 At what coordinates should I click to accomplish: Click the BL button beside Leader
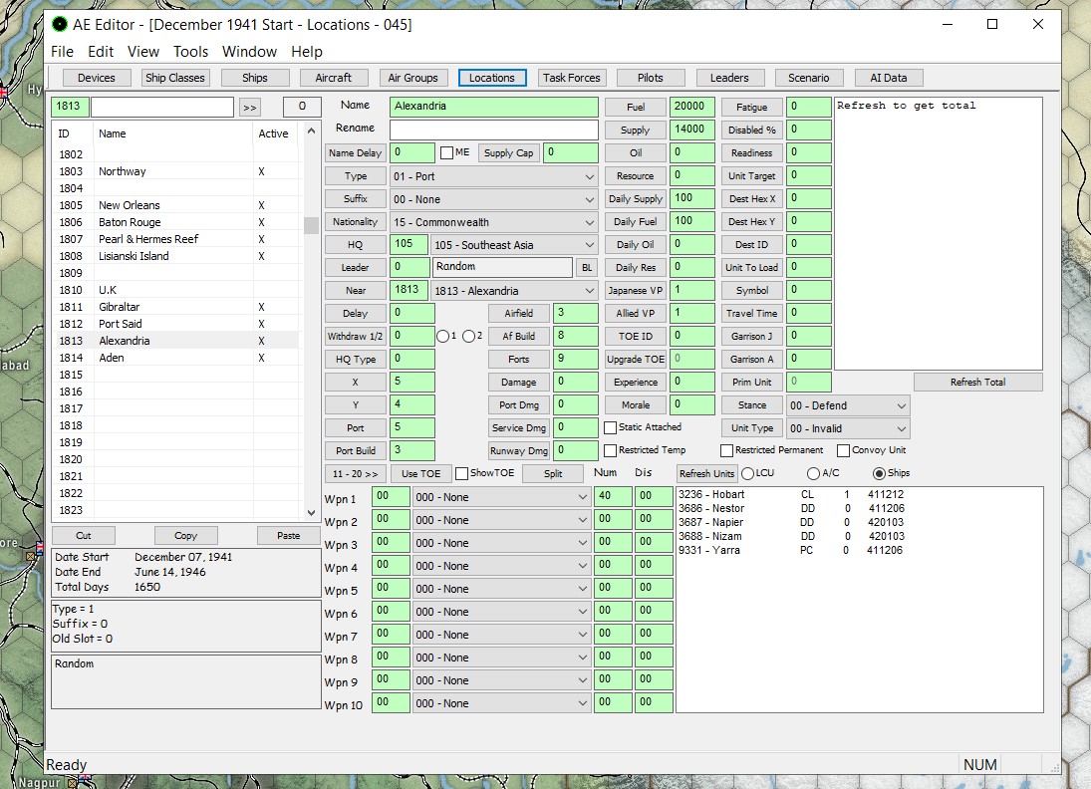click(x=587, y=268)
